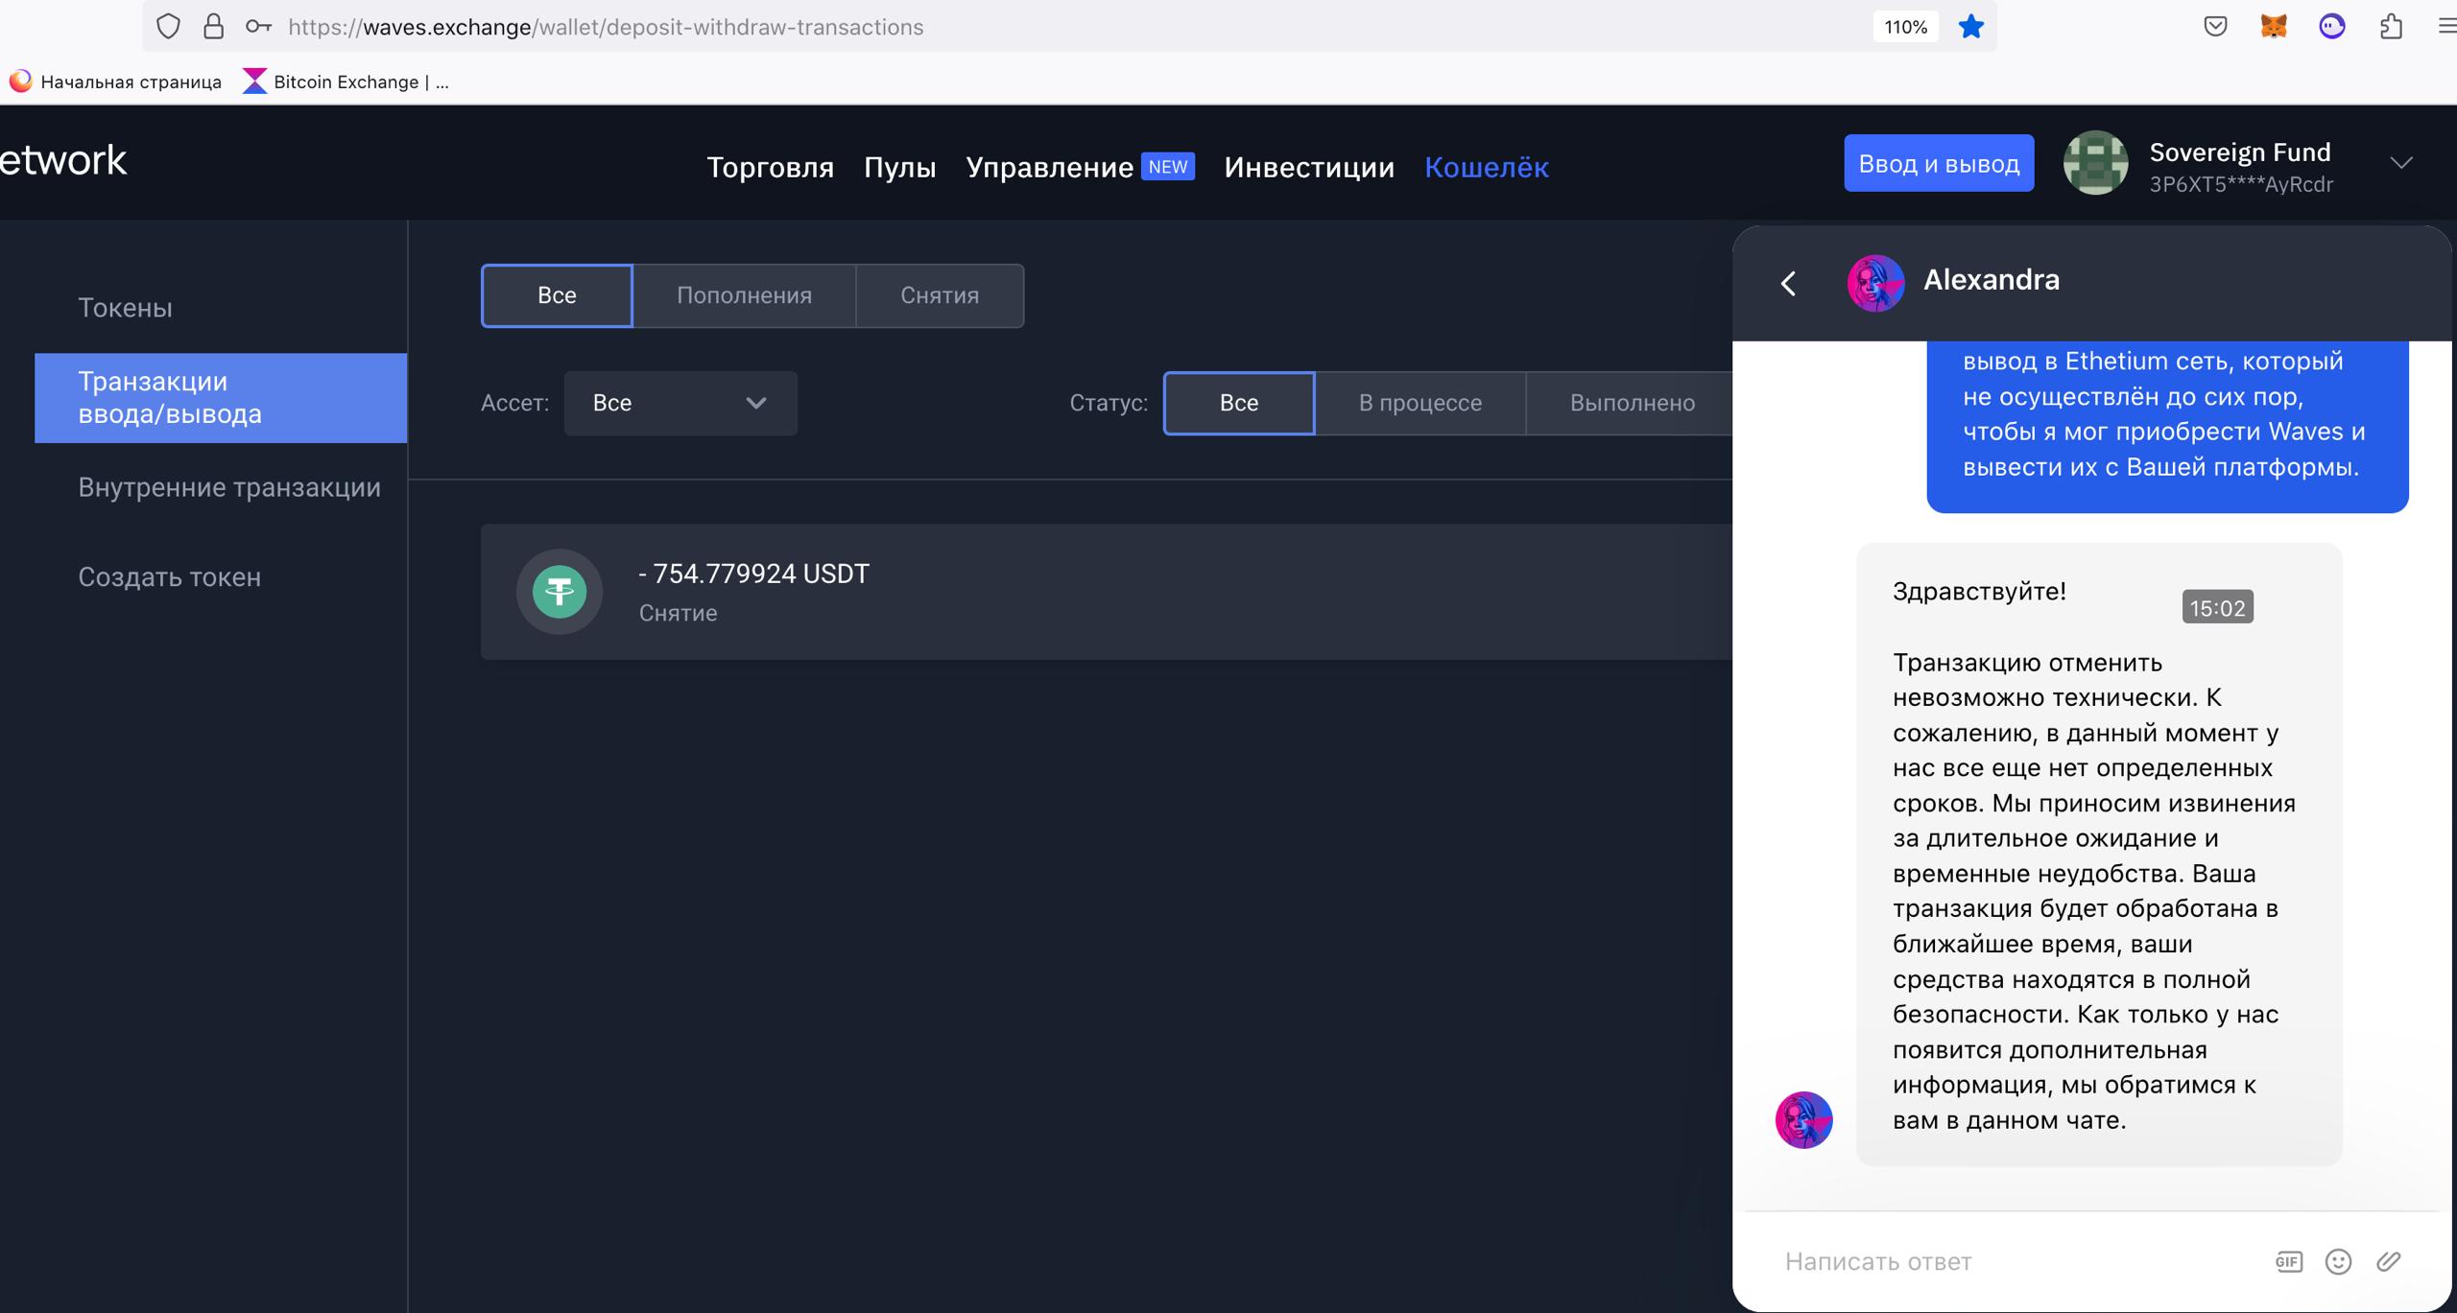Expand the Sovereign Fund account chevron
This screenshot has width=2457, height=1313.
2400,163
